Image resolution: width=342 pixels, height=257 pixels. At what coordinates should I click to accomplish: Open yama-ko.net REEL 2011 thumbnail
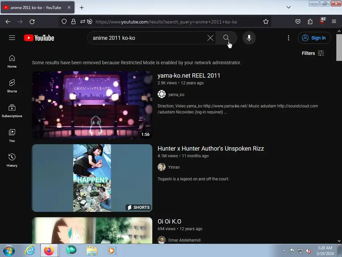coord(92,105)
